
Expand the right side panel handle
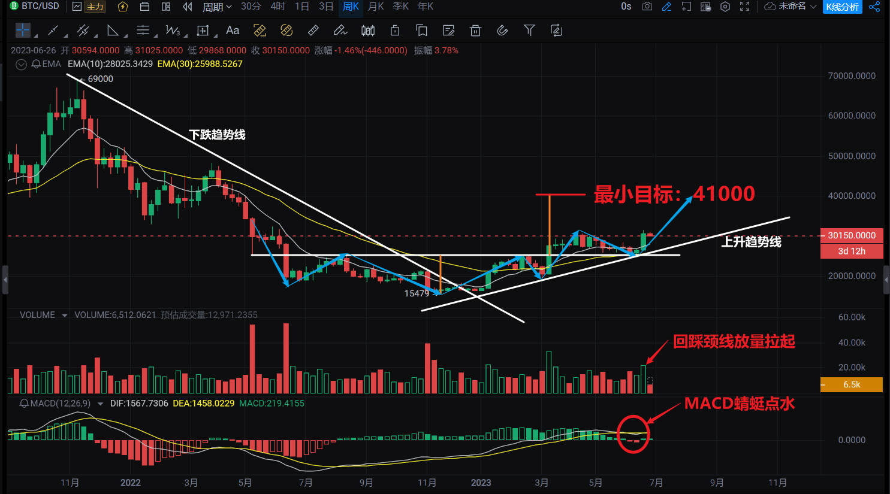[x=886, y=280]
